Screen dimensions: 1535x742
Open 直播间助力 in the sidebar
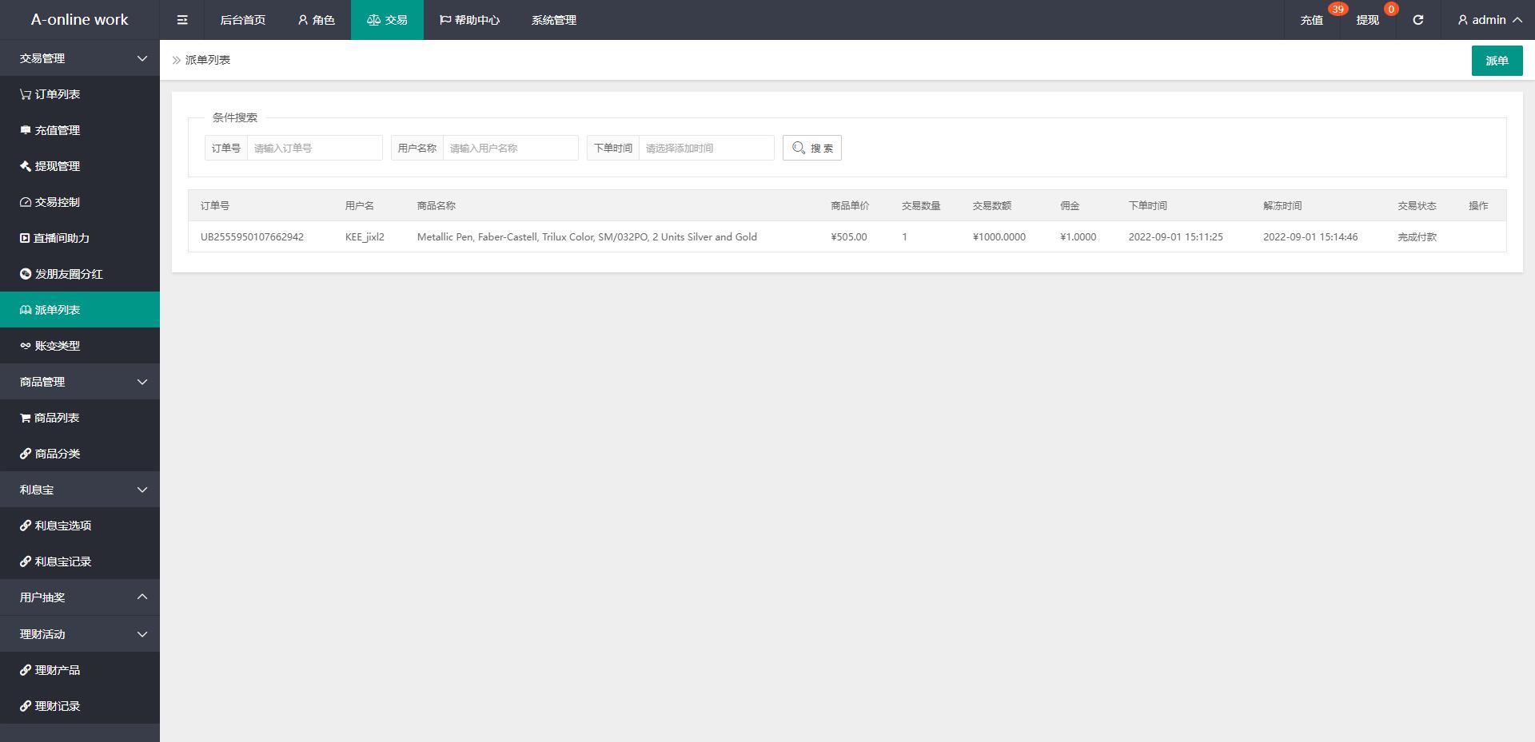(61, 238)
